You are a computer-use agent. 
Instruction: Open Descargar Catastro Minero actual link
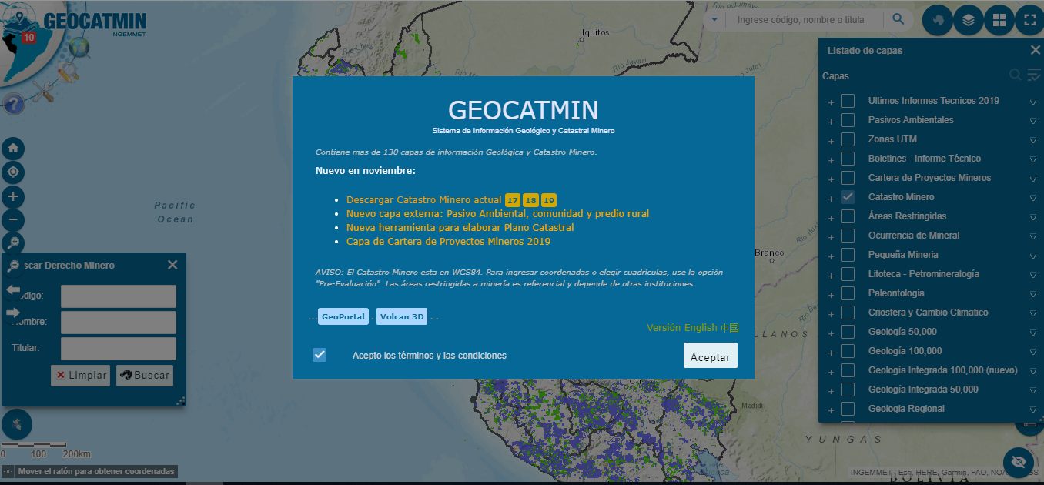(423, 199)
